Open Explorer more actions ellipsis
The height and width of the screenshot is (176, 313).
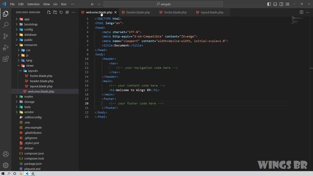[x=73, y=12]
